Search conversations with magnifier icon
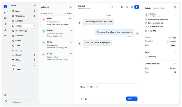The image size is (182, 107). coord(71,7)
